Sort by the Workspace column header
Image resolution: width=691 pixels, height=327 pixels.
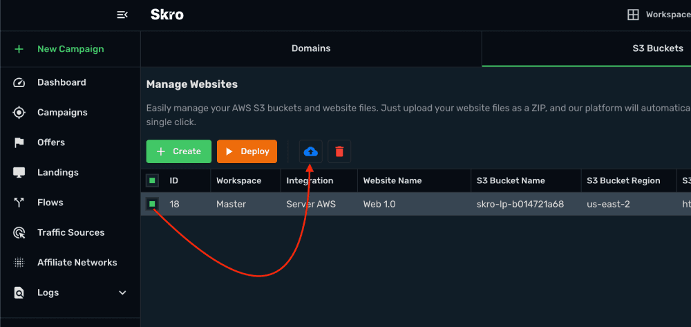pyautogui.click(x=239, y=180)
